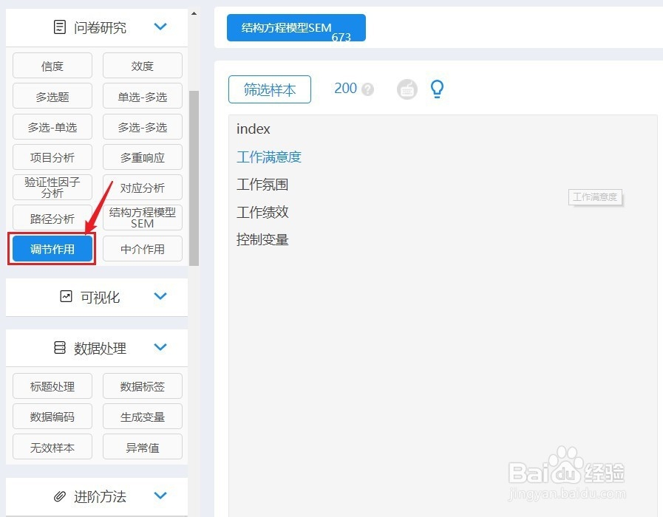This screenshot has height=517, width=663.
Task: Select 结构方程模型SEM in the sidebar
Action: pos(143,218)
